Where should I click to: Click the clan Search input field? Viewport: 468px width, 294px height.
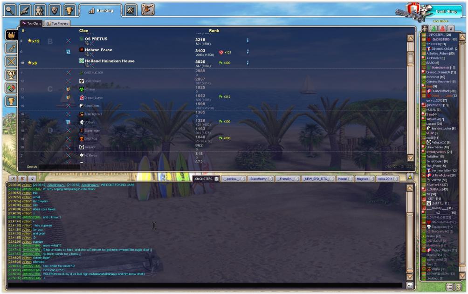(52, 166)
